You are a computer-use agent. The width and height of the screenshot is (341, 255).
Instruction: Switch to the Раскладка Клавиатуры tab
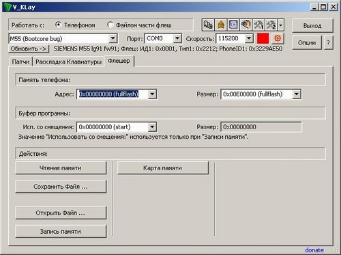(68, 62)
